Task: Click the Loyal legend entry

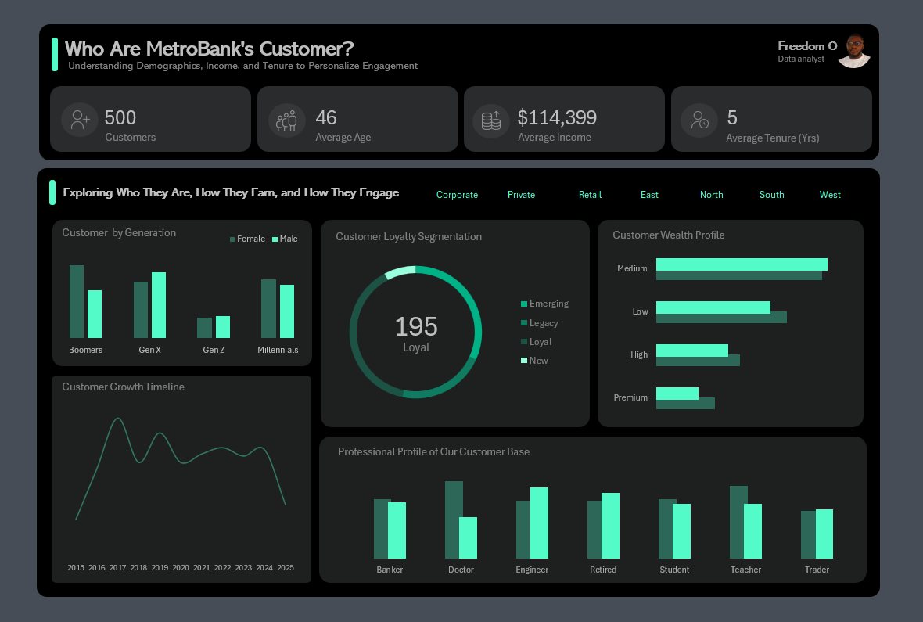Action: (x=537, y=342)
